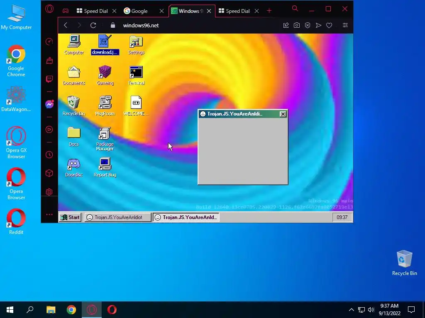Screen dimensions: 425x318
Task: Open GX Corner gamepad icon
Action: (65, 11)
